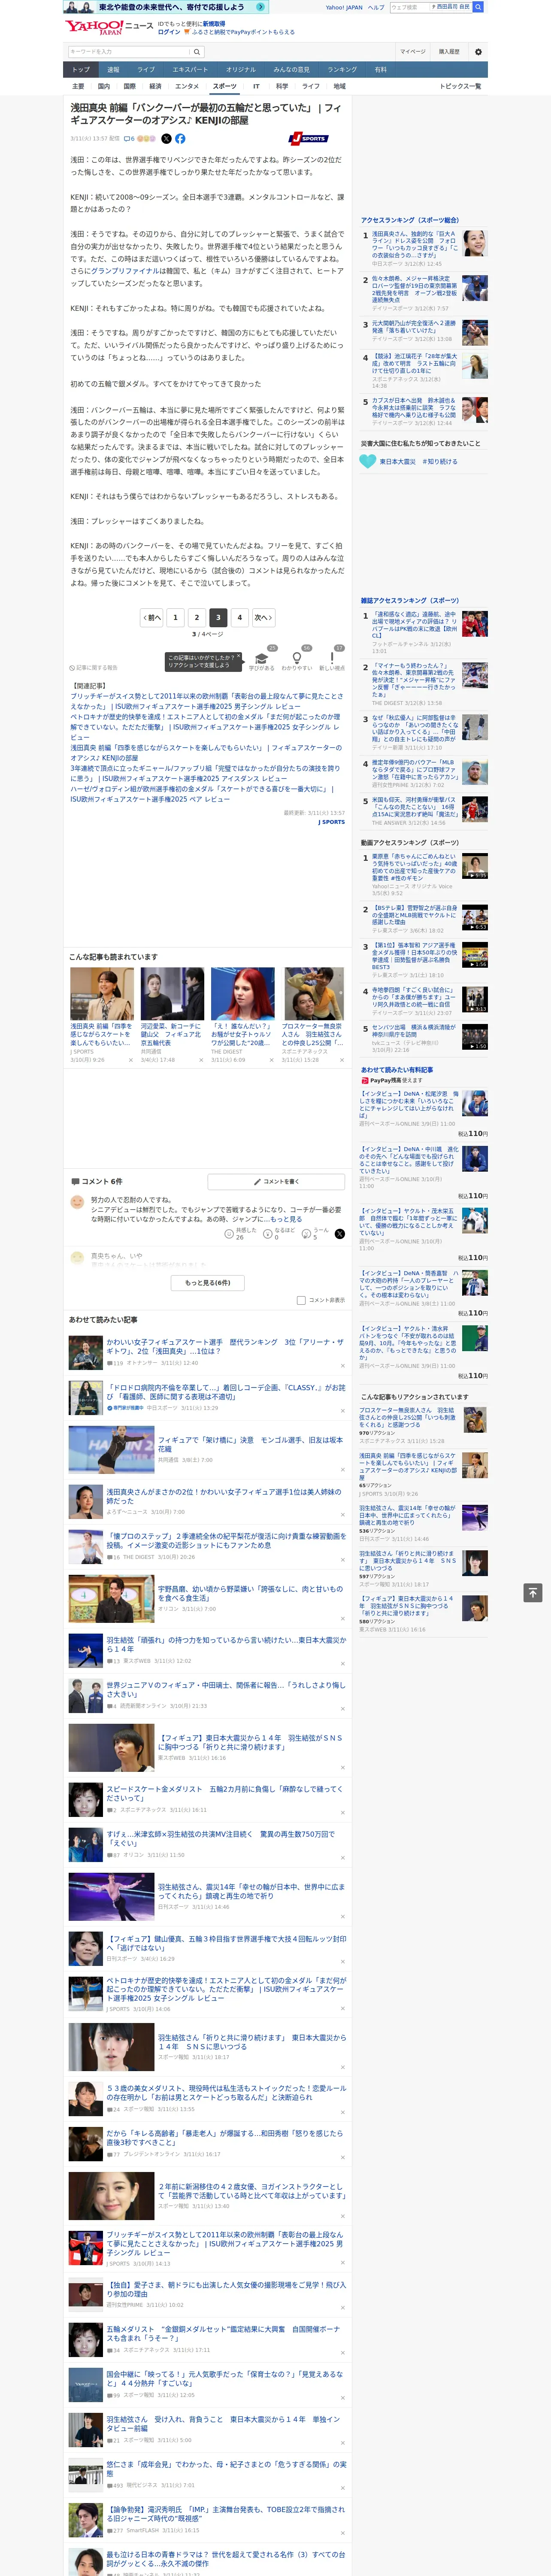
Task: Share the article on X
Action: [x=166, y=139]
